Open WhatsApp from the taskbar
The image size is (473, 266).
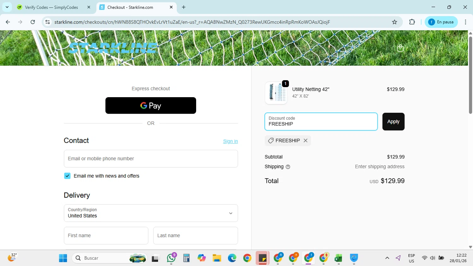pos(171,258)
